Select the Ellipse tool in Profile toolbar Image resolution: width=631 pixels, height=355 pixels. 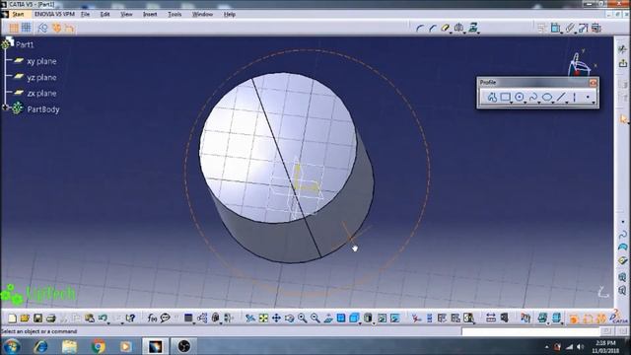point(547,97)
